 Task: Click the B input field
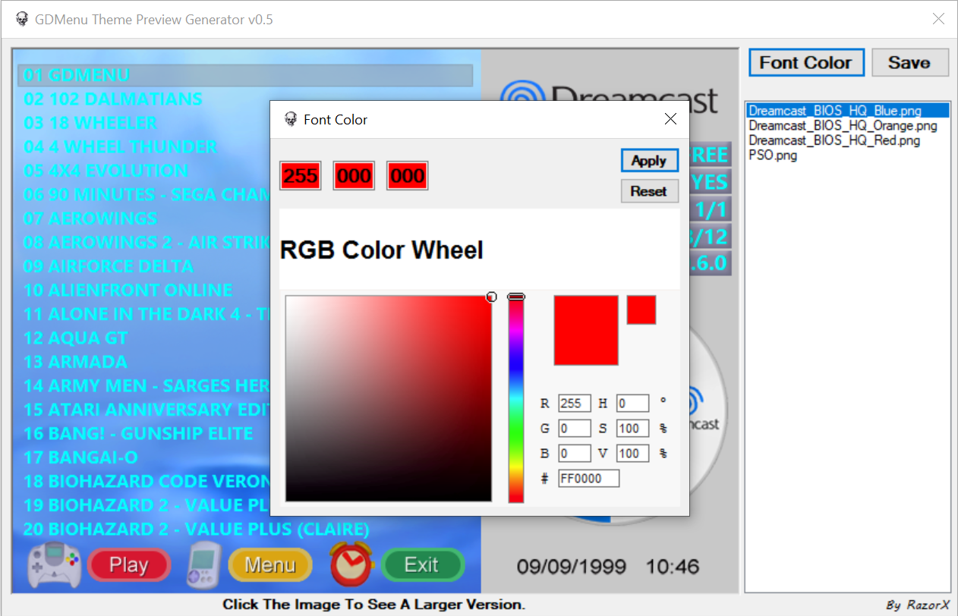(x=574, y=454)
